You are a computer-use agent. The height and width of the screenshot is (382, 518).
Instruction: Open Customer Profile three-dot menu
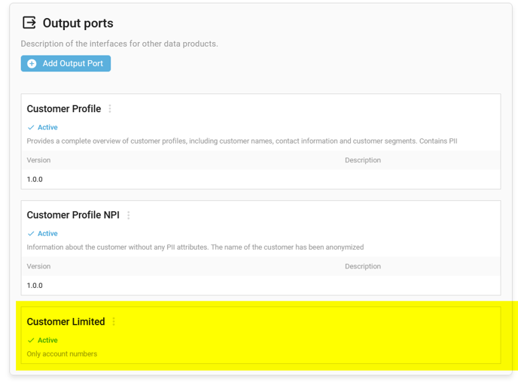pos(110,109)
